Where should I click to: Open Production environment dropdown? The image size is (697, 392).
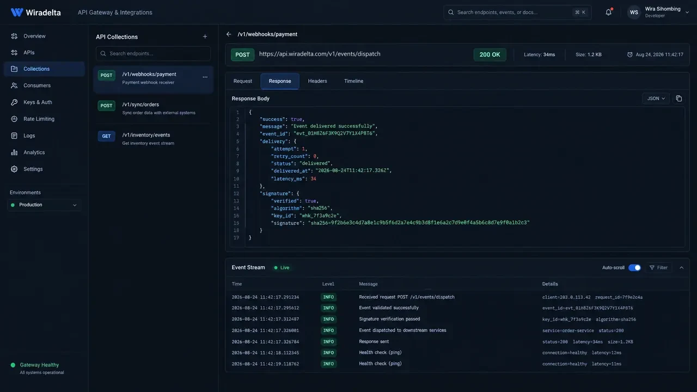coord(44,205)
